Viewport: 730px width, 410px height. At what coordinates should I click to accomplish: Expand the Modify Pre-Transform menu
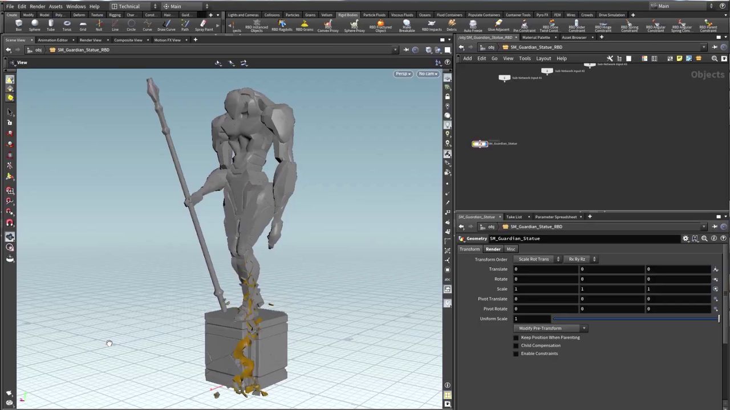(x=550, y=329)
